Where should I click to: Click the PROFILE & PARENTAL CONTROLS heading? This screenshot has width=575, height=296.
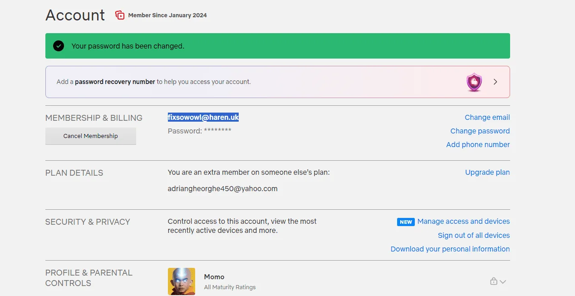tap(89, 278)
